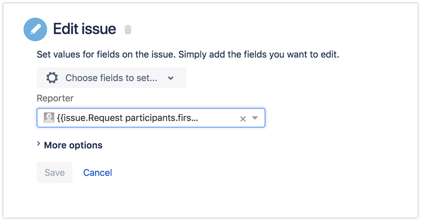Cancel editing the issue action
421x221 pixels.
coord(97,172)
